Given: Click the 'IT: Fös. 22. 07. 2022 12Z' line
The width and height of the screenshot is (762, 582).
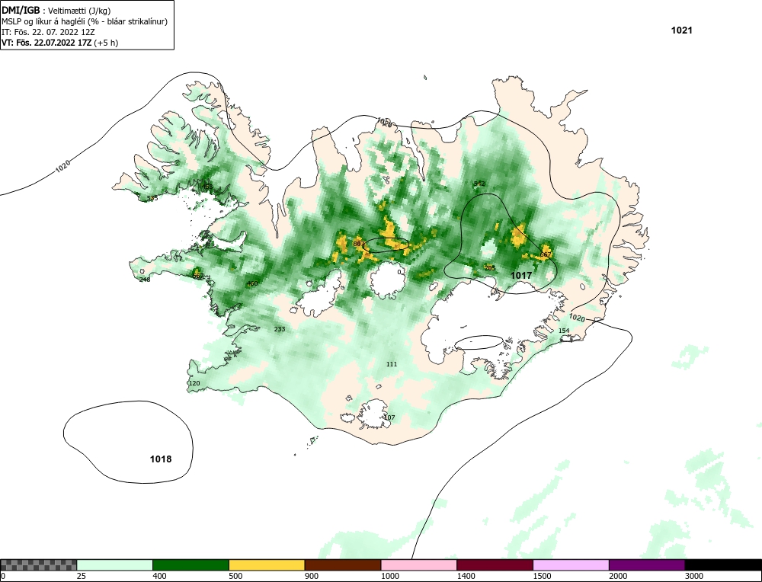Looking at the screenshot, I should (48, 32).
